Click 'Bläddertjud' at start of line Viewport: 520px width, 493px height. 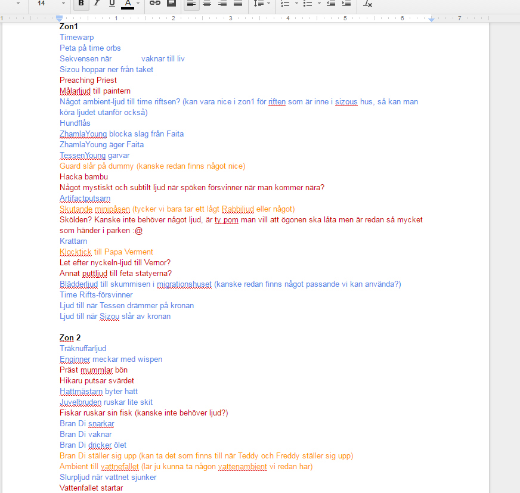79,284
